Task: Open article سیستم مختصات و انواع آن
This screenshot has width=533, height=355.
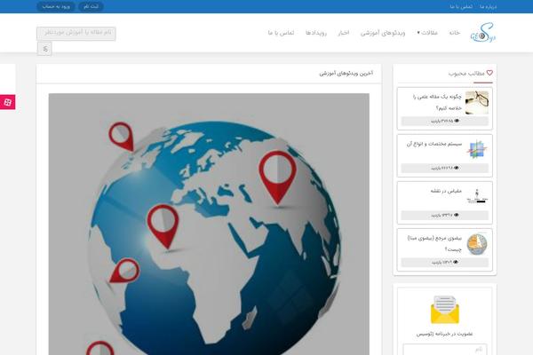Action: pyautogui.click(x=434, y=144)
